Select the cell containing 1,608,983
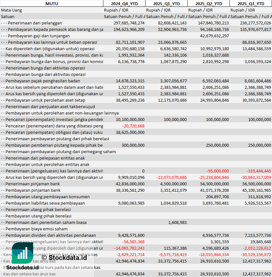The height and width of the screenshot is (277, 272). [x=177, y=222]
